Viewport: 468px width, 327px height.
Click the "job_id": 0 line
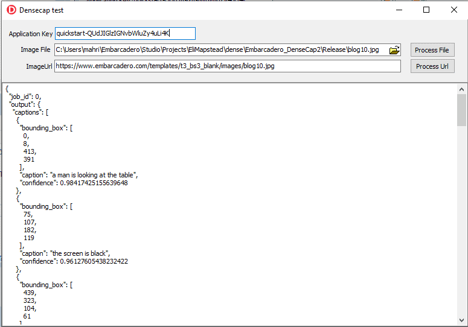25,97
